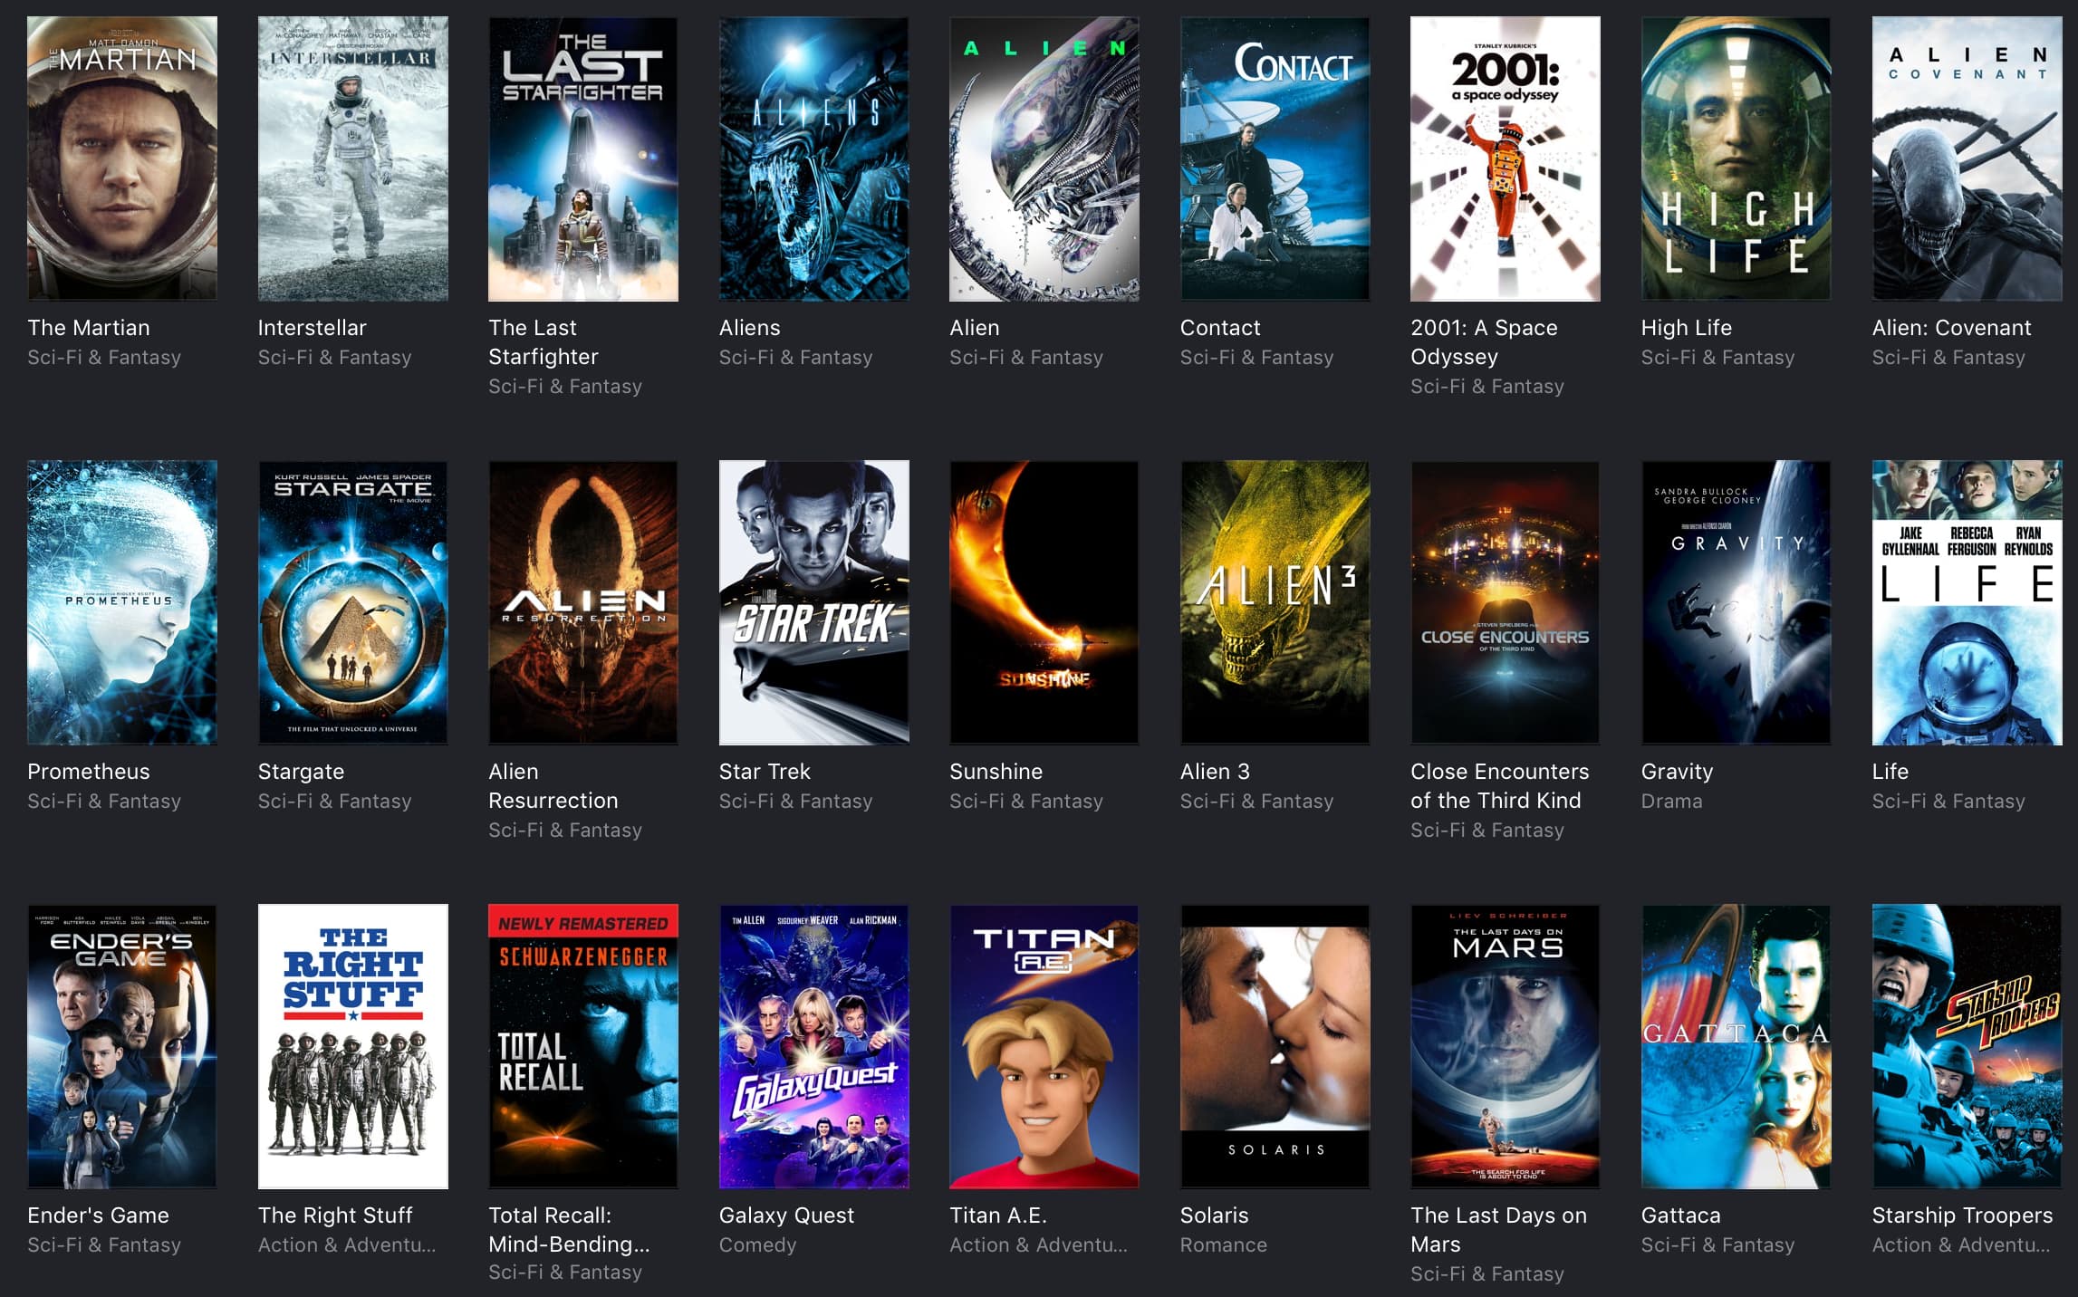The height and width of the screenshot is (1297, 2078).
Task: Open the Alien Resurrection poster
Action: (x=583, y=602)
